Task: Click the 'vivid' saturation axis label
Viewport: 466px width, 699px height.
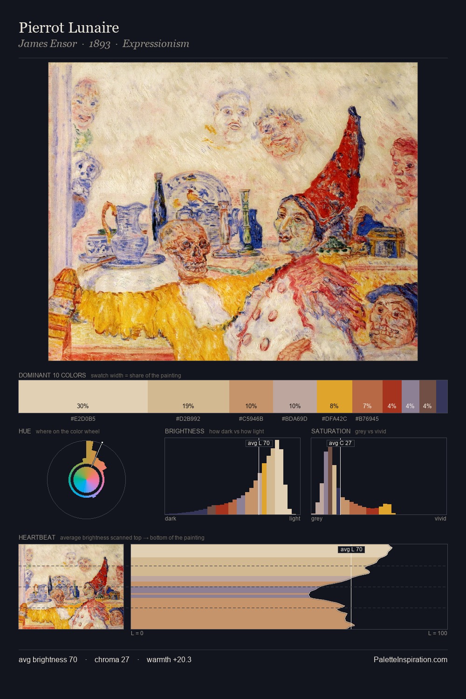Action: [440, 519]
